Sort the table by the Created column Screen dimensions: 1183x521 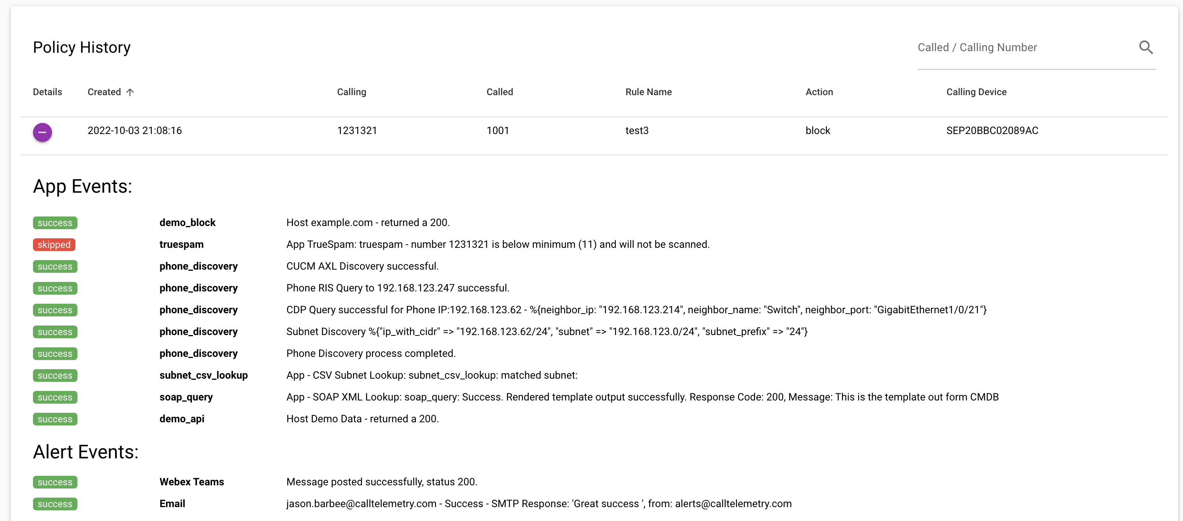[x=104, y=92]
